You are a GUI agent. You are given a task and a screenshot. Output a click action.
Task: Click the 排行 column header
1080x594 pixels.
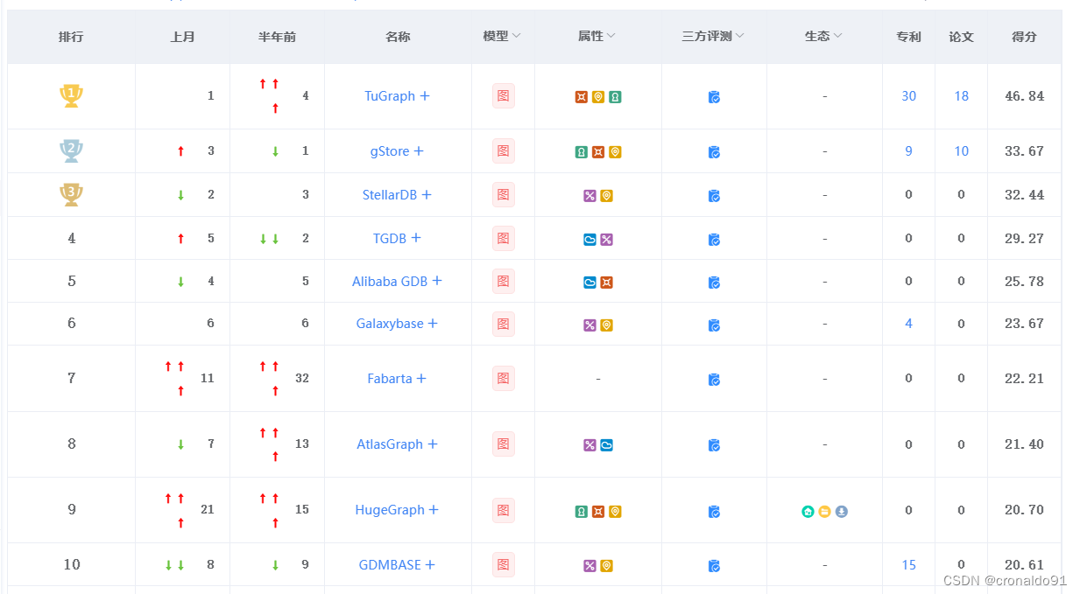tap(71, 37)
